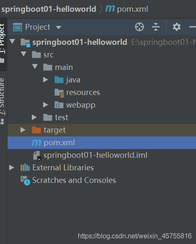Select the springboot01-helloworld root tree item
The image size is (196, 244).
coord(80,42)
